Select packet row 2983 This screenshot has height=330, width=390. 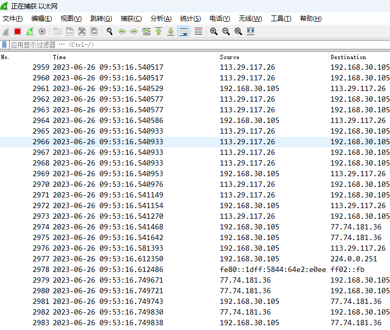click(x=195, y=323)
